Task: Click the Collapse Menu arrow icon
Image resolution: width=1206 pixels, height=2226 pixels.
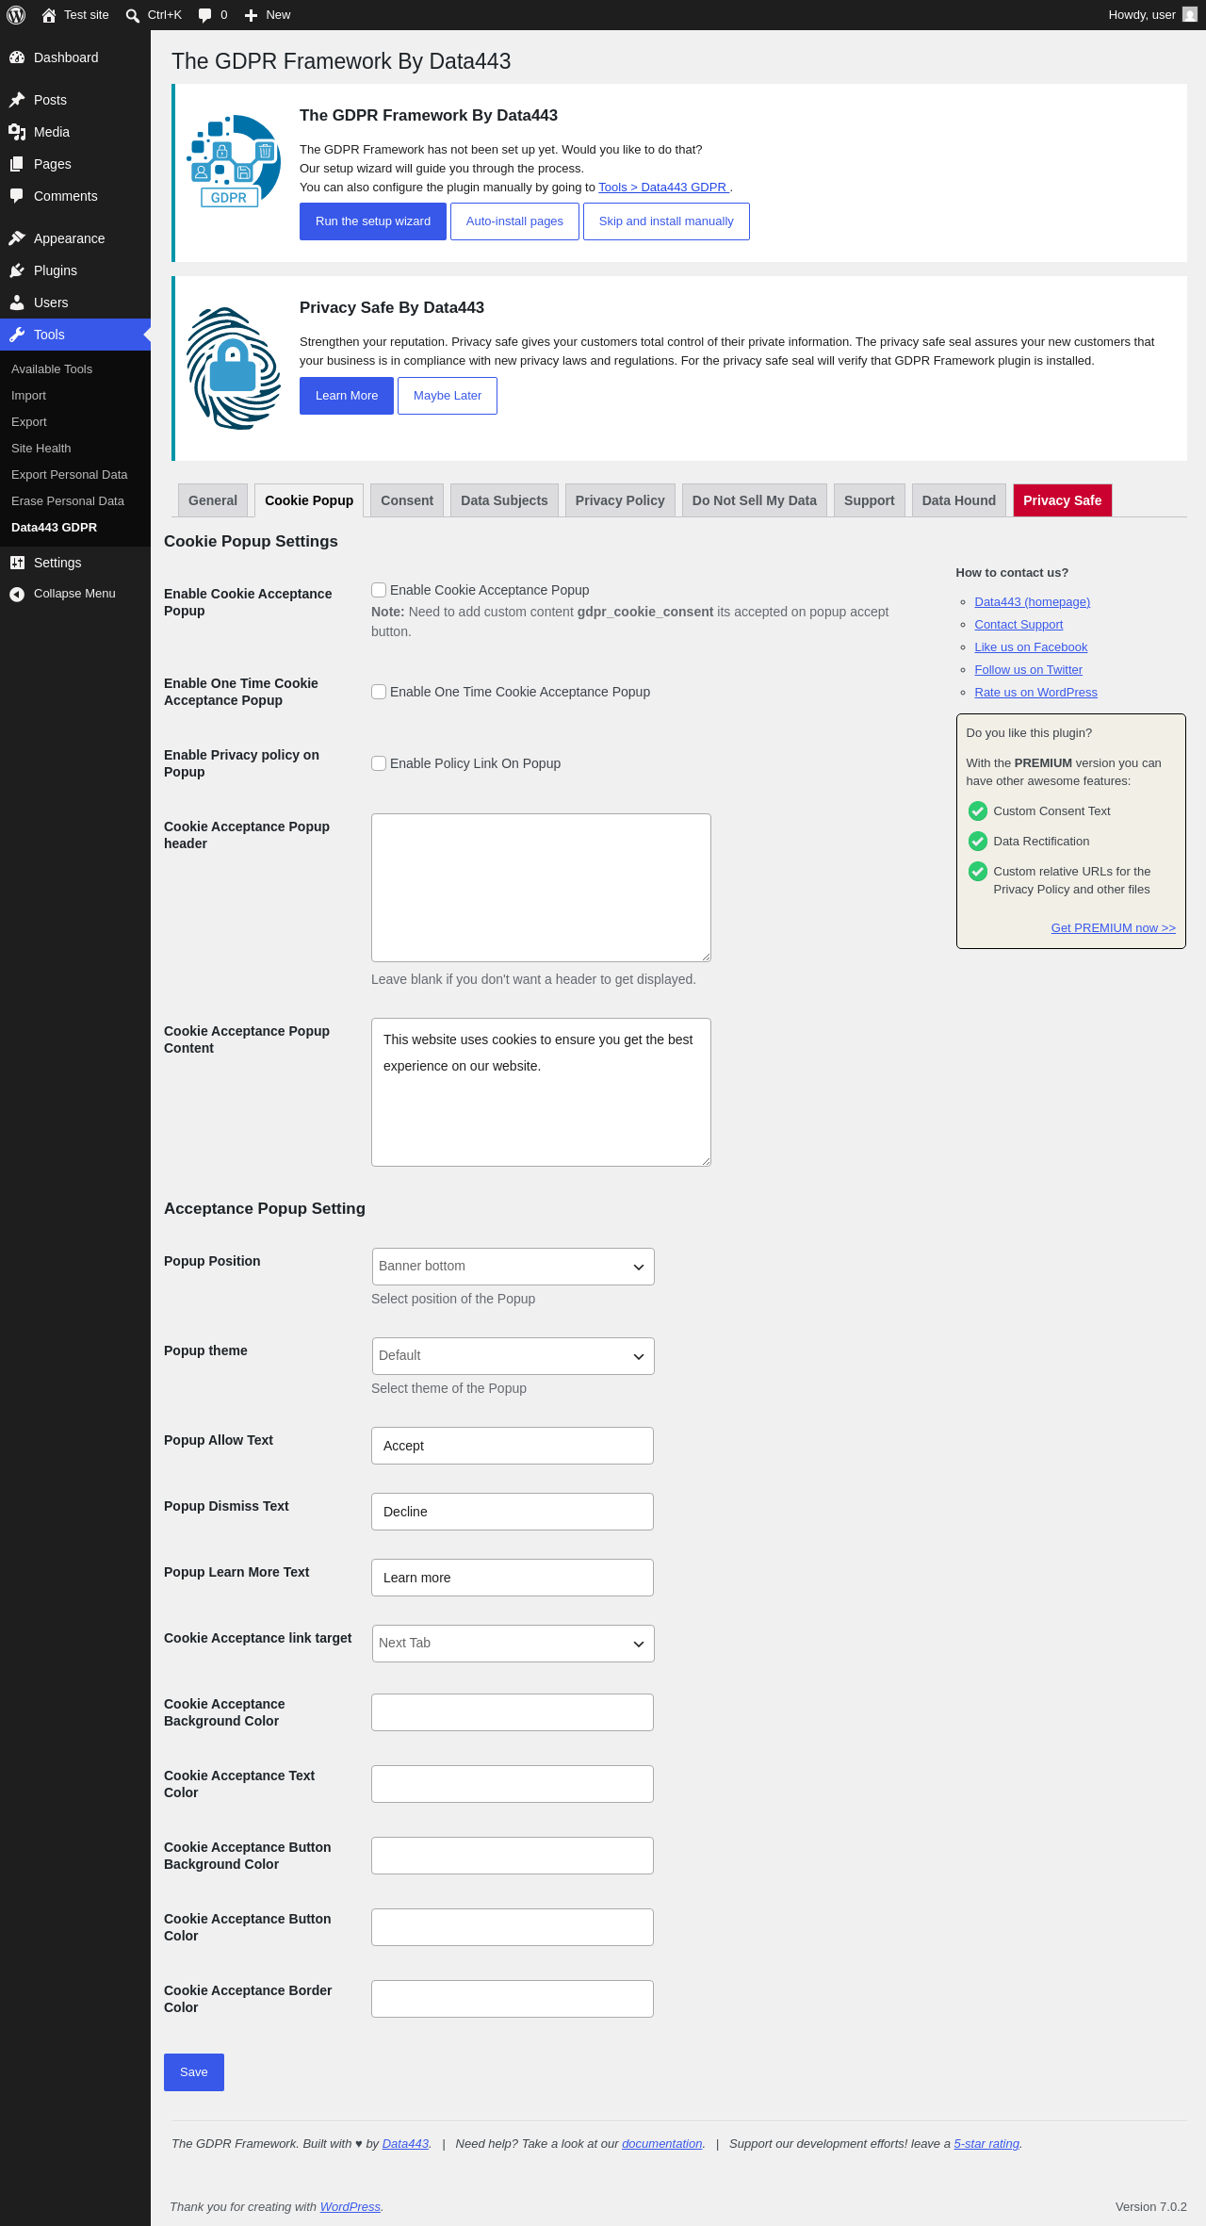Action: coord(17,594)
